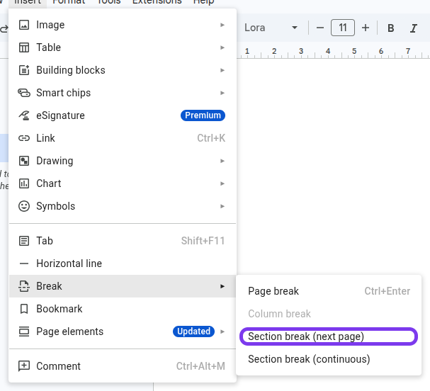Click the Drawing icon
The width and height of the screenshot is (430, 391).
tap(24, 161)
